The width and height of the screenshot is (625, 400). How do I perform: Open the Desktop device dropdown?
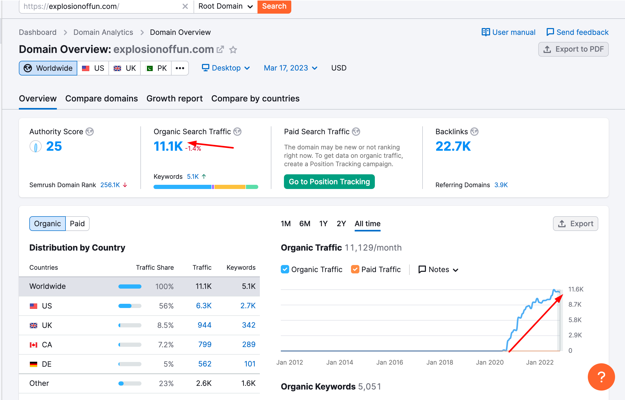[226, 68]
